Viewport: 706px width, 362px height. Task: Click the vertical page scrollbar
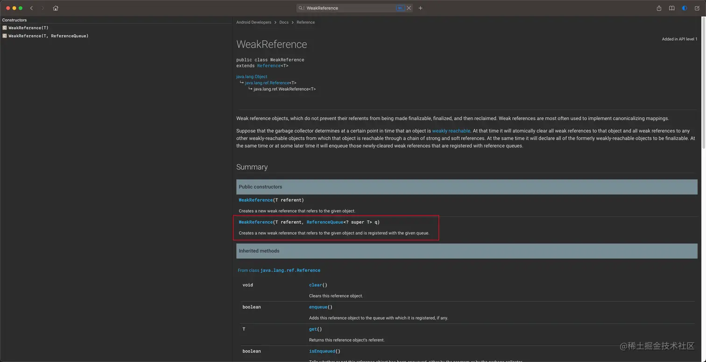pos(704,84)
